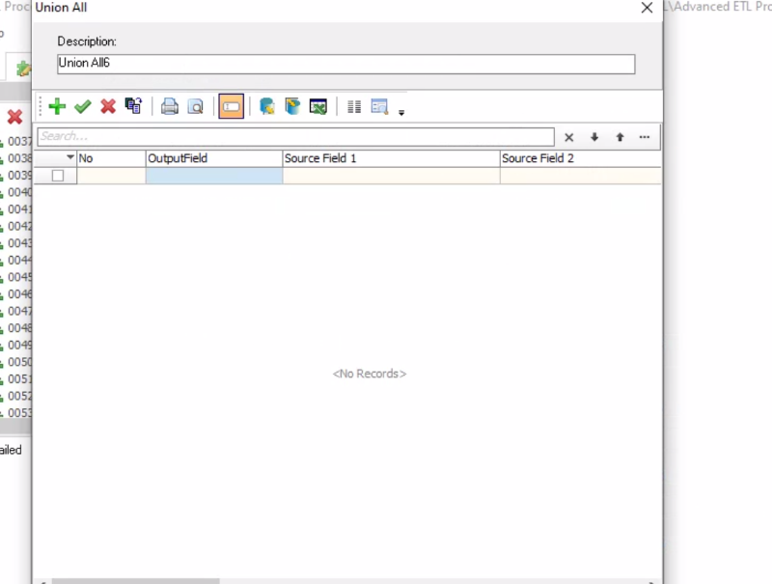Viewport: 772px width, 584px height.
Task: Add a new record with the green plus
Action: tap(57, 106)
